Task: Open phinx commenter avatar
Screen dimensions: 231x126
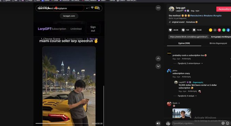Action: click(169, 71)
